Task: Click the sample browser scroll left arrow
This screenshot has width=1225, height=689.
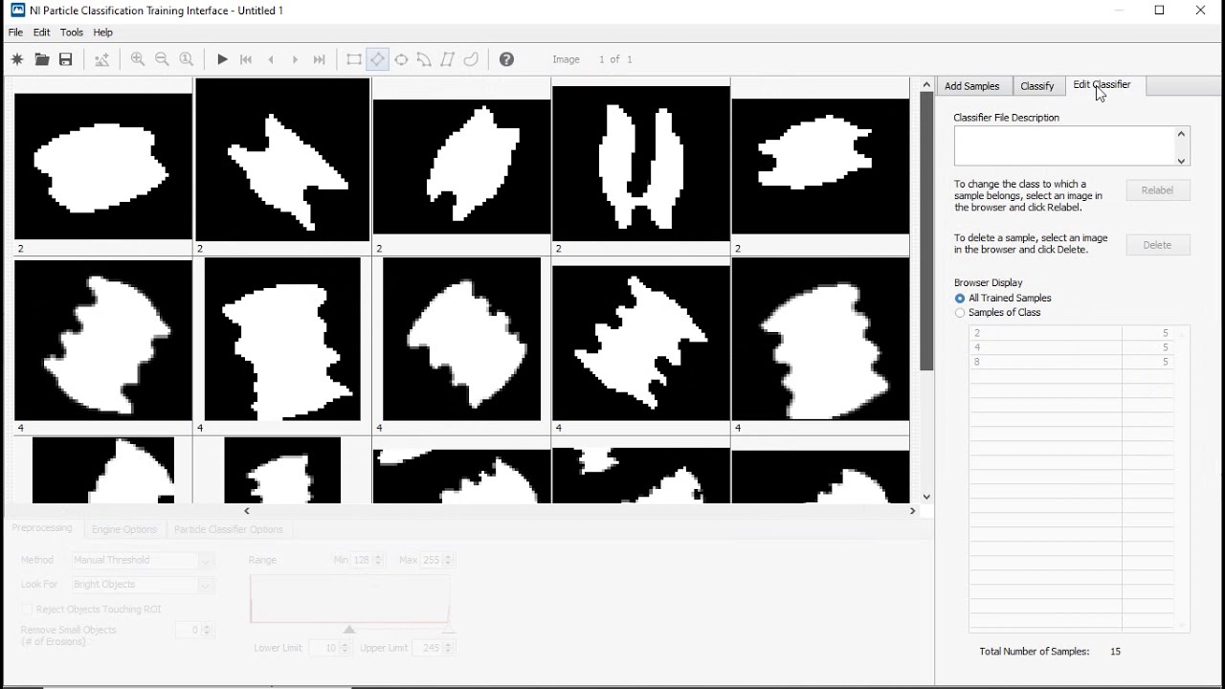Action: (x=247, y=511)
